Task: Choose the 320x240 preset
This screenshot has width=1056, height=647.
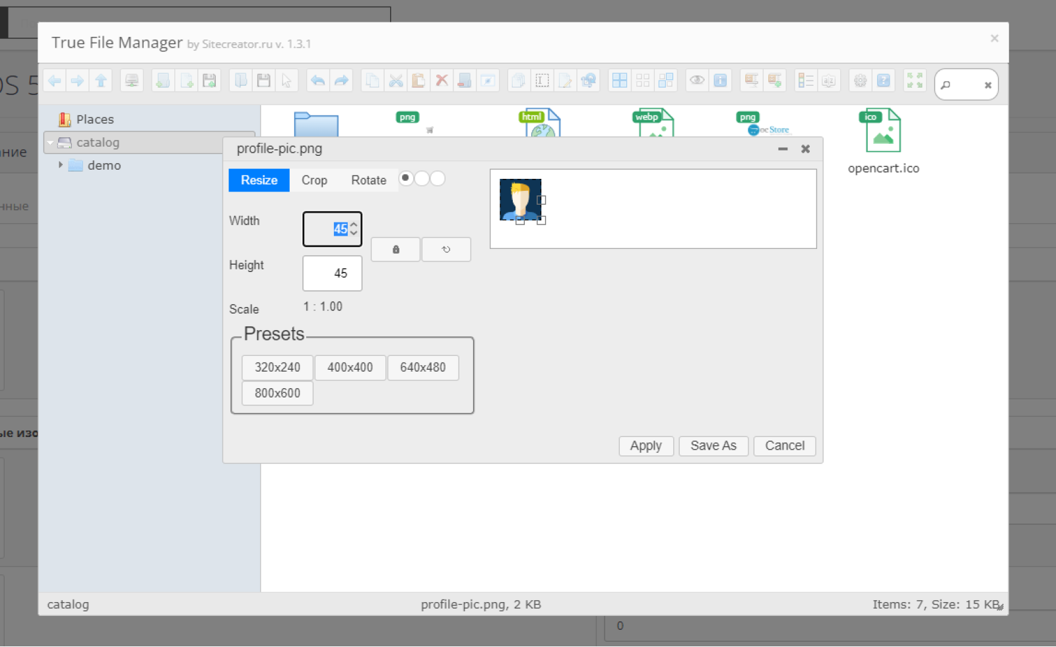Action: 277,368
